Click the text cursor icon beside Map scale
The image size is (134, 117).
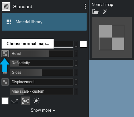76,91
